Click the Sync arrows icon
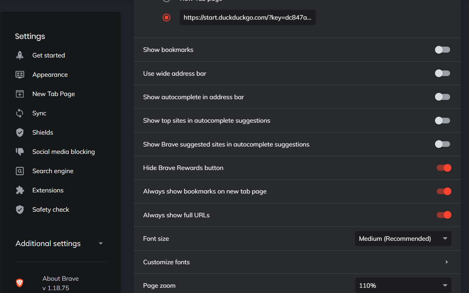The height and width of the screenshot is (293, 469). pos(20,113)
